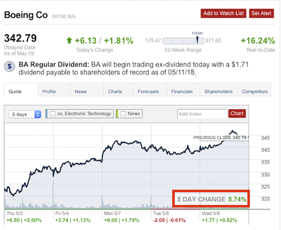Screen dimensions: 281x230
Task: Click the +3.74 | +1.13% change value
Action: 73,220
